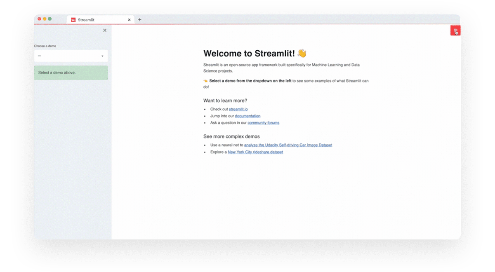The height and width of the screenshot is (272, 495).
Task: Switch to the Streamlit browser tab
Action: (101, 20)
